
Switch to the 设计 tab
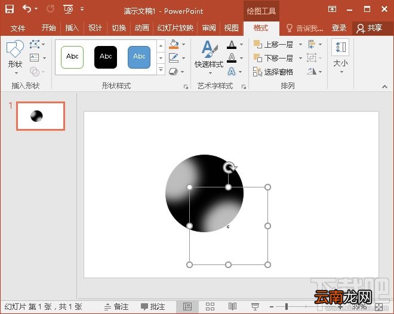tap(95, 27)
